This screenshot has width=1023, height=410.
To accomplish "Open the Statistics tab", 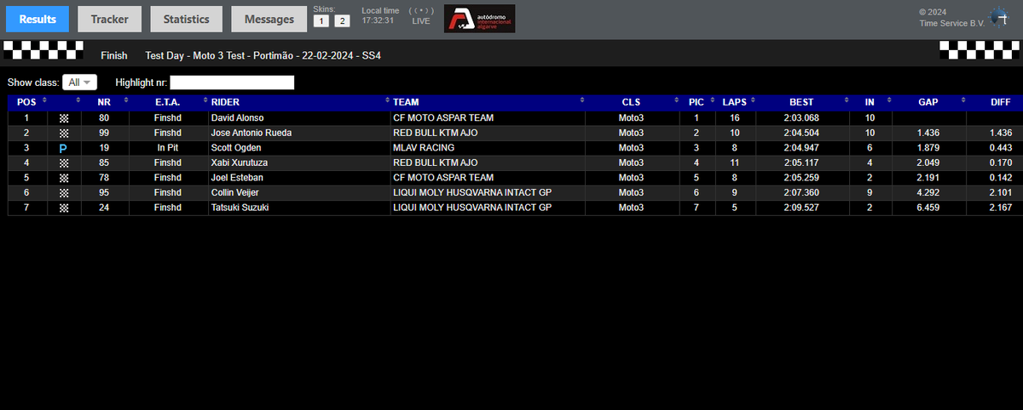I will (x=186, y=19).
